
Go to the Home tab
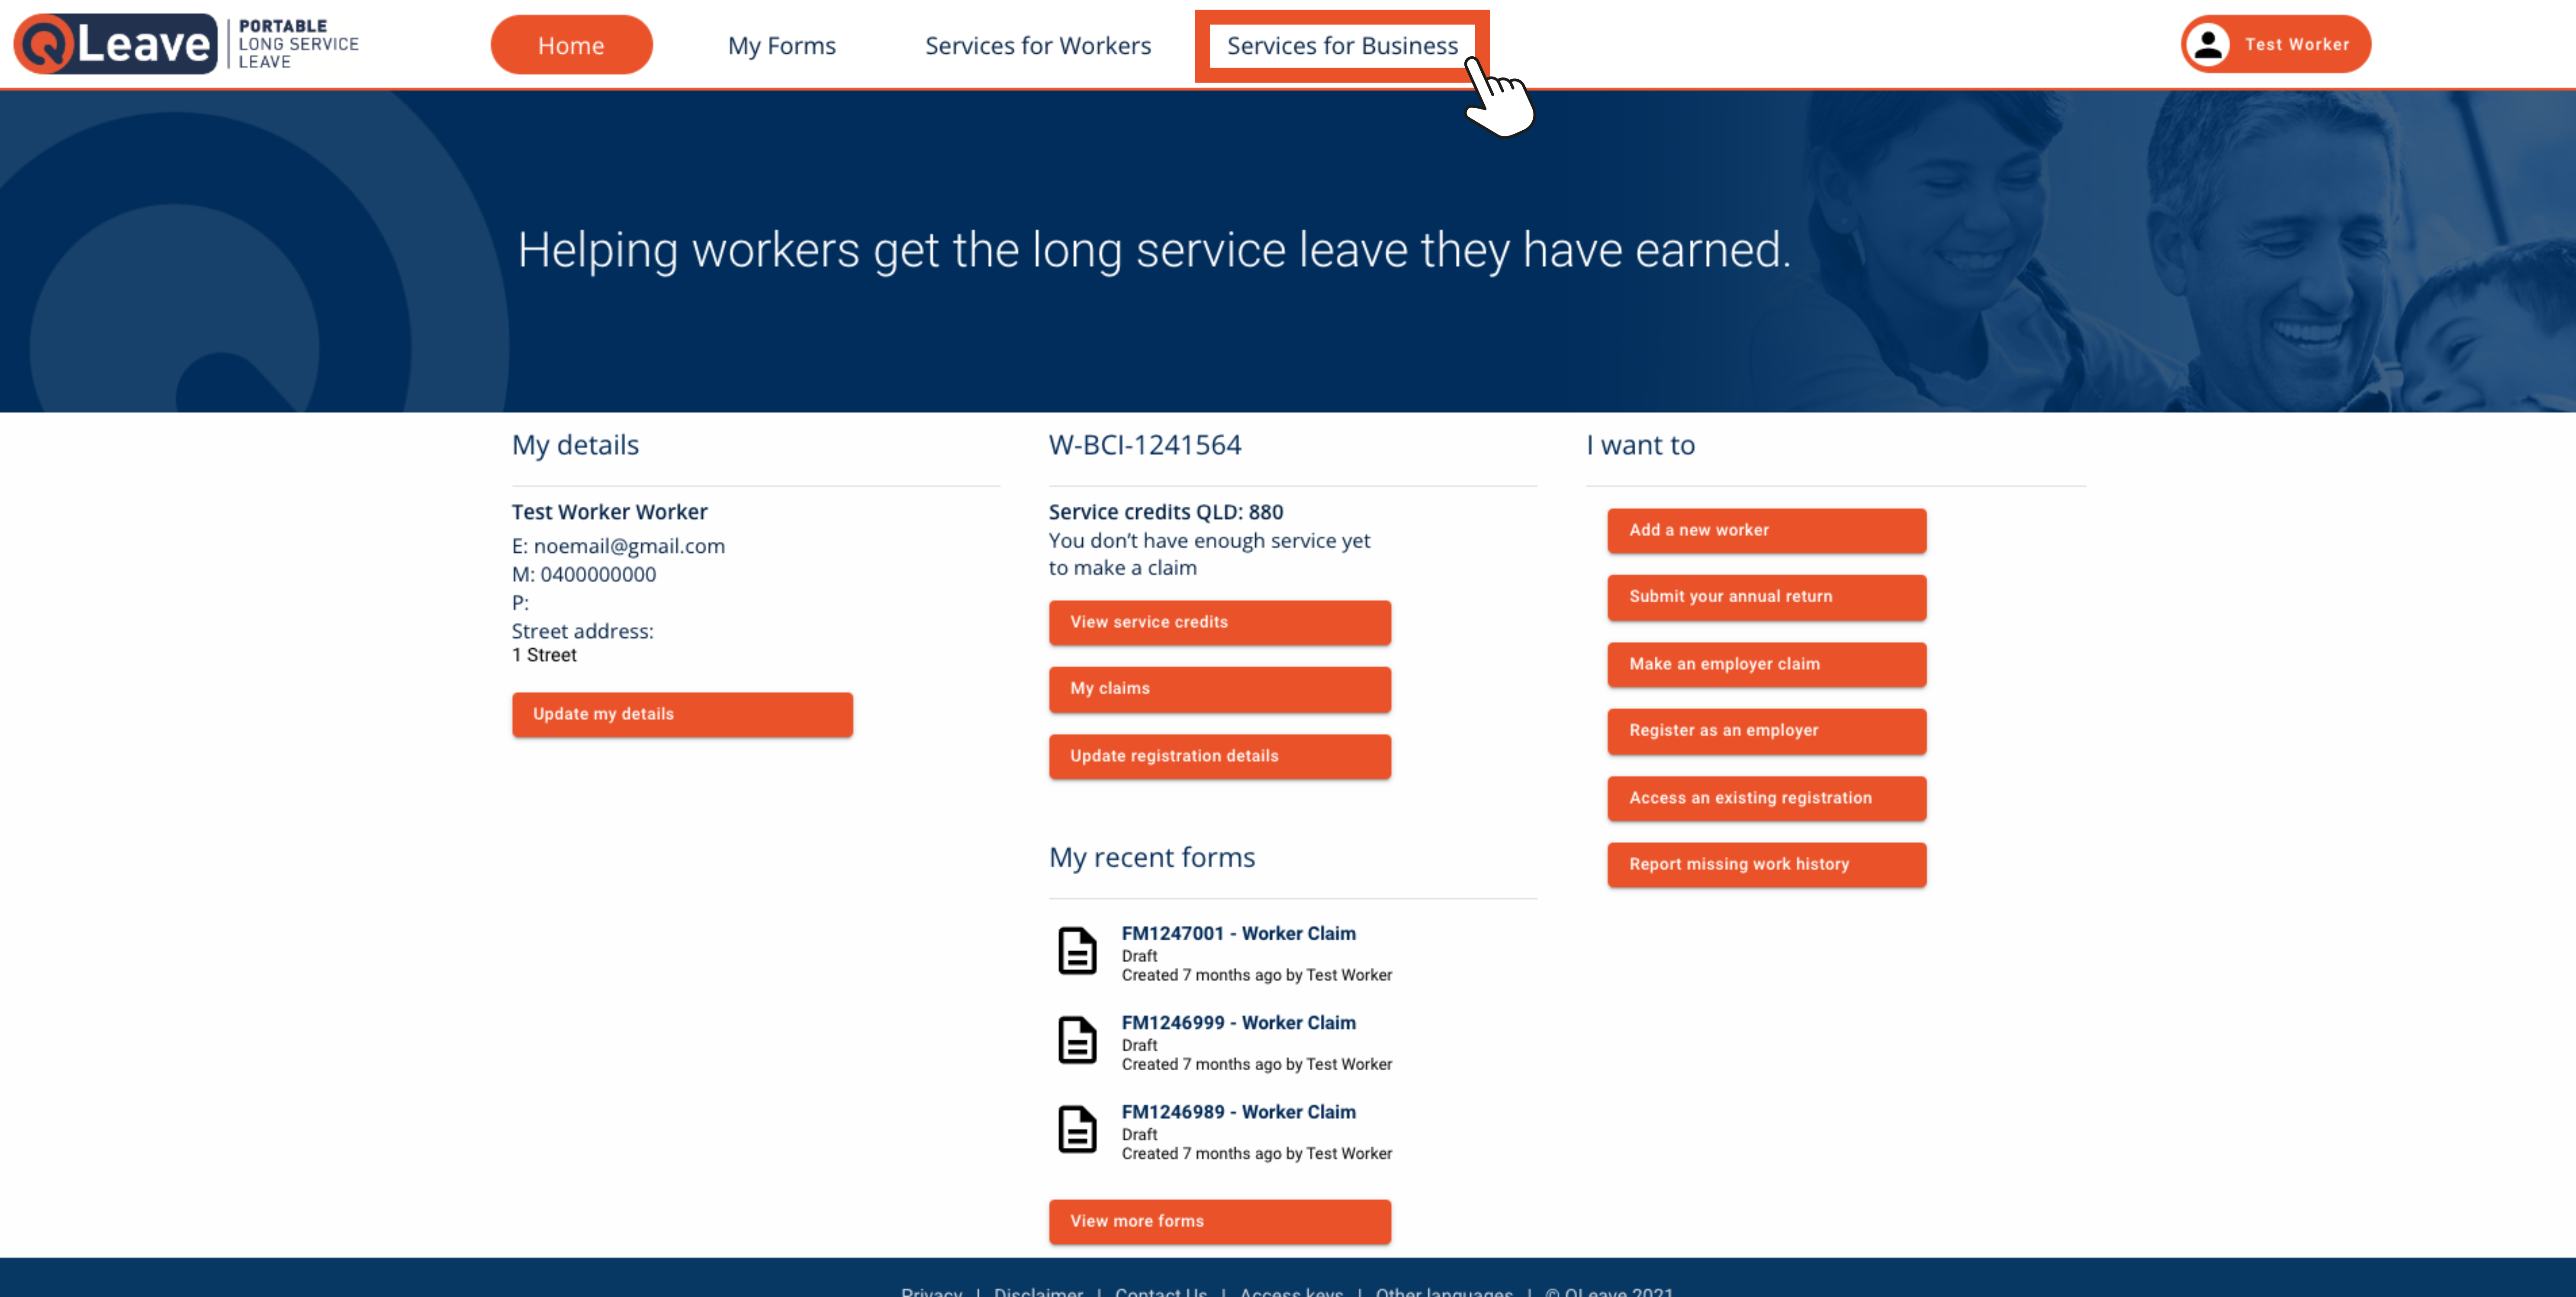[571, 45]
